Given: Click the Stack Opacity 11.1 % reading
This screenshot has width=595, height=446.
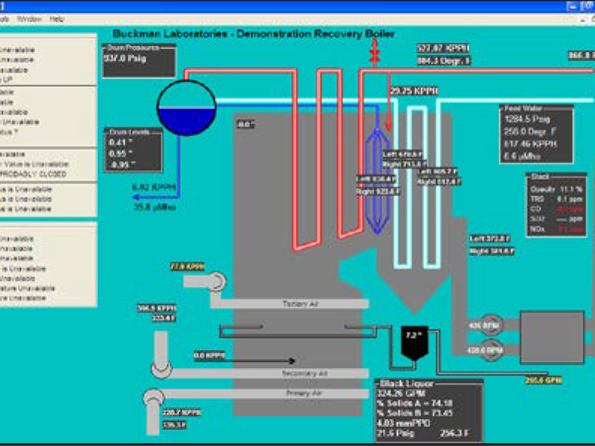Looking at the screenshot, I should pyautogui.click(x=556, y=190).
